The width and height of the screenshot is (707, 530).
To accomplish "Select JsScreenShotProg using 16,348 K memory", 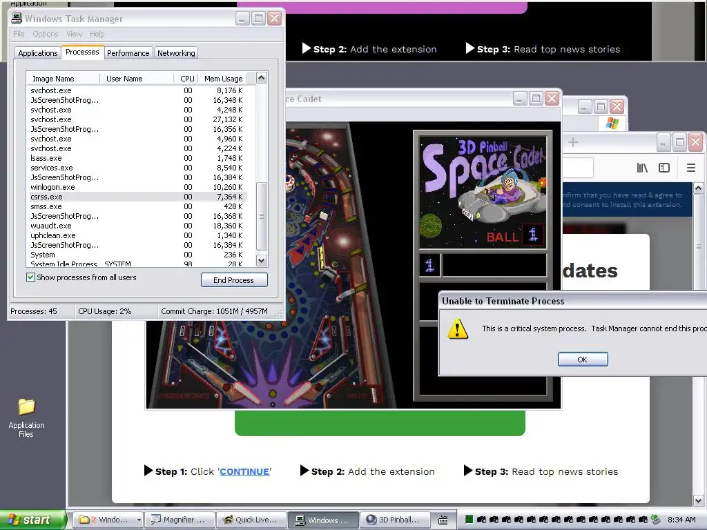I will (x=137, y=100).
